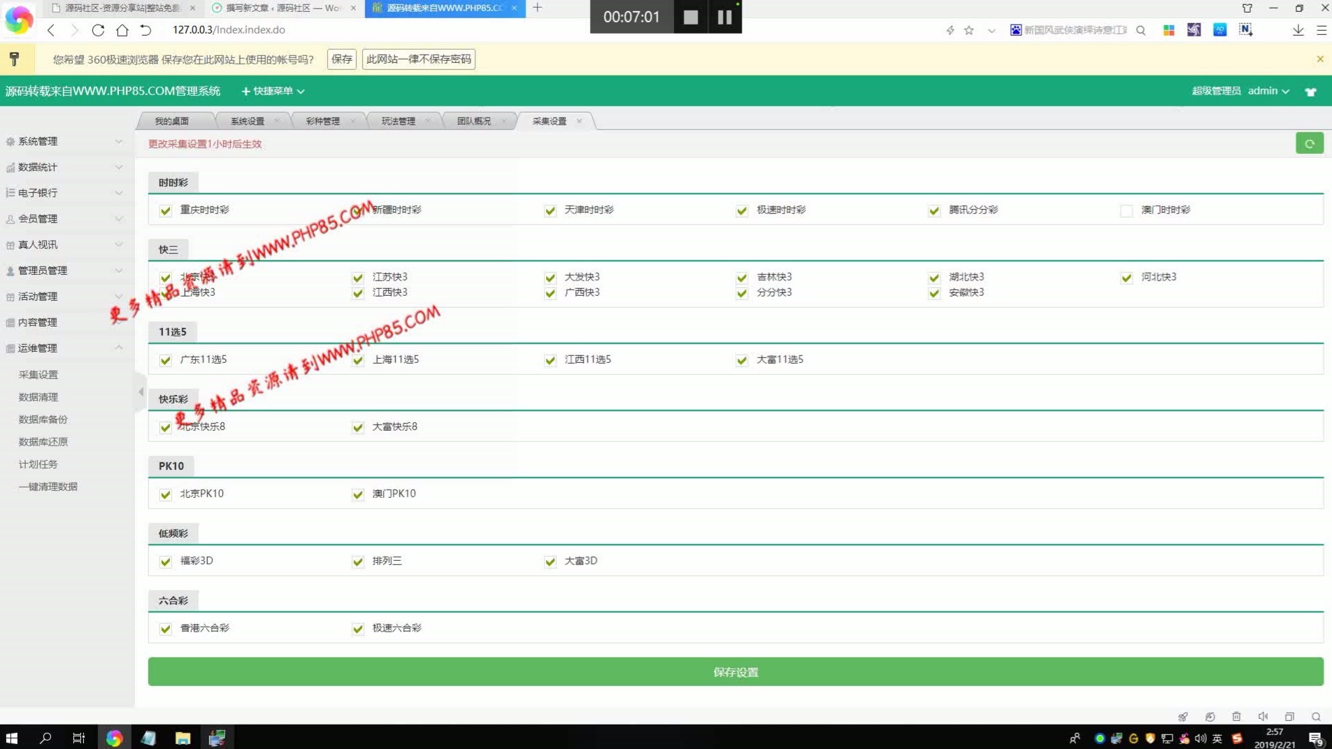This screenshot has width=1332, height=749.
Task: Click the 保存设置 button
Action: pos(736,672)
